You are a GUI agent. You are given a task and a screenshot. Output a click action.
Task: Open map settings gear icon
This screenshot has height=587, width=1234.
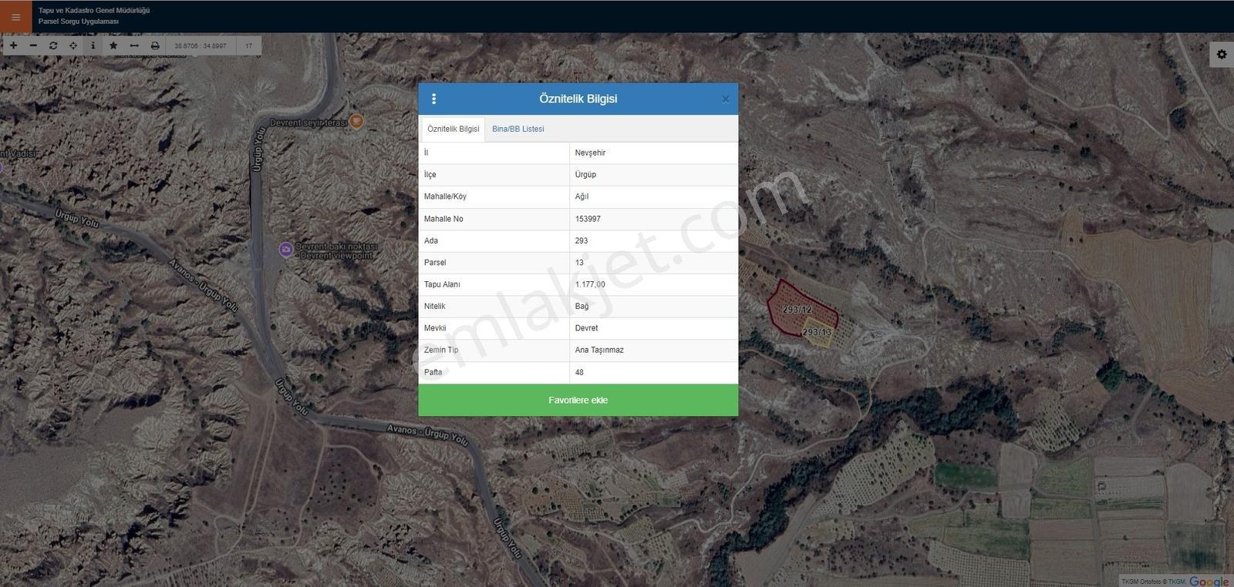click(x=1222, y=54)
